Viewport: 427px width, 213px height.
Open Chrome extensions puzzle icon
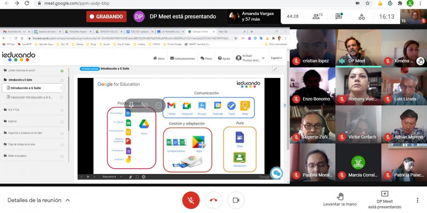coord(400,3)
